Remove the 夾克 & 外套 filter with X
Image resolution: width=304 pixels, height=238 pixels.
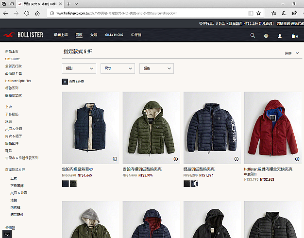(x=65, y=82)
